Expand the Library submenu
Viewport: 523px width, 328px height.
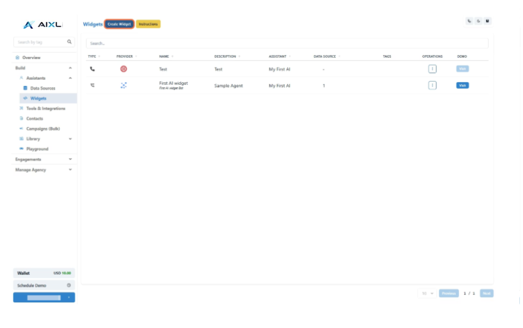point(70,139)
